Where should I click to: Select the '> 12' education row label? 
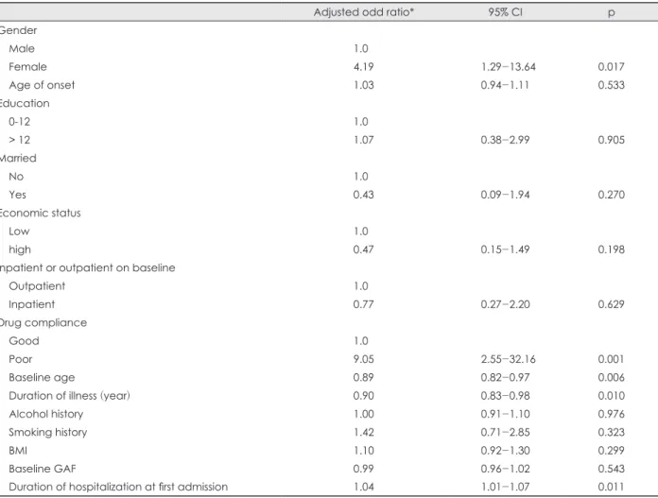click(x=19, y=140)
